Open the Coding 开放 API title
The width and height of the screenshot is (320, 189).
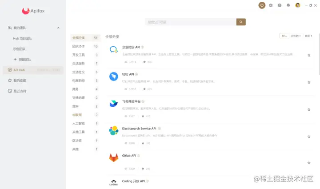coord(133,181)
